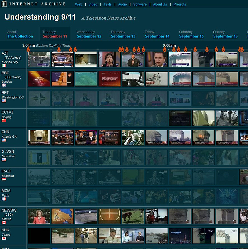Open NHK thumbnail of man wearing cap
This screenshot has height=249, width=248.
tap(109, 236)
